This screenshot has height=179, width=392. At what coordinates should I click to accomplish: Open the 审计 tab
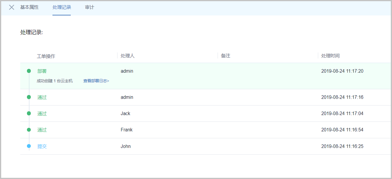pyautogui.click(x=89, y=7)
